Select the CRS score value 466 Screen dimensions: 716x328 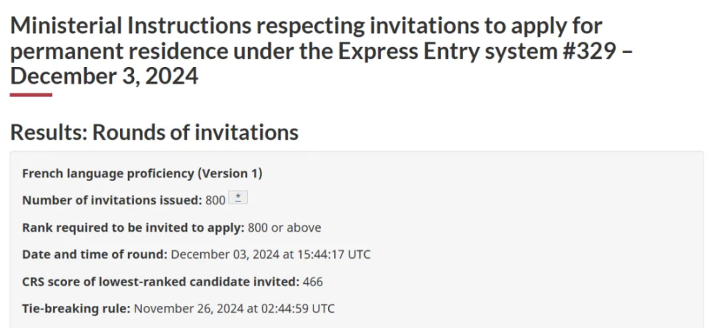click(x=313, y=282)
